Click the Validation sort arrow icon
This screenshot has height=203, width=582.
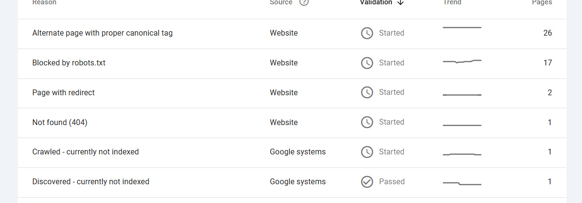click(x=401, y=2)
